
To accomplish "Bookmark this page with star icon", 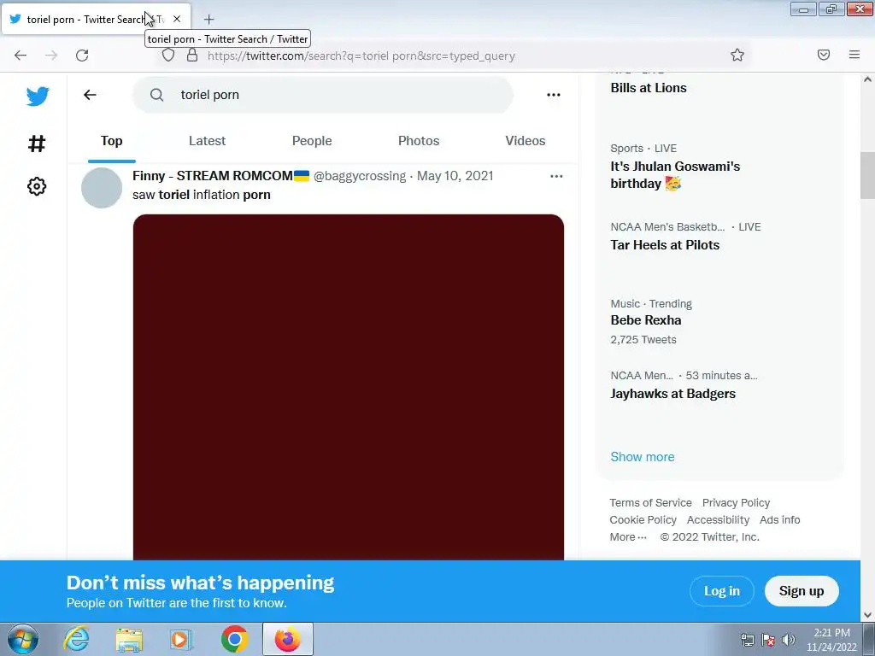I will click(x=737, y=55).
